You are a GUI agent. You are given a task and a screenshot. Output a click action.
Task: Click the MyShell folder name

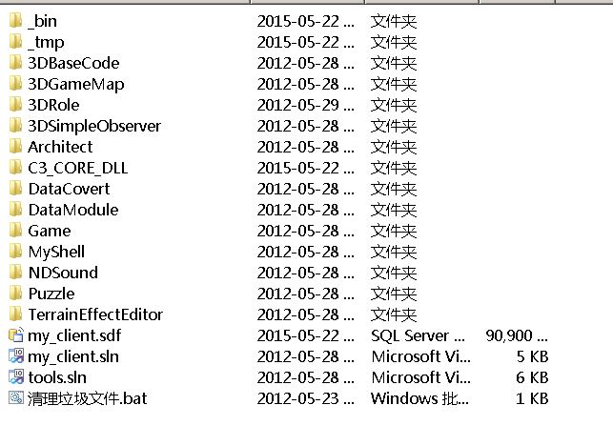point(56,253)
